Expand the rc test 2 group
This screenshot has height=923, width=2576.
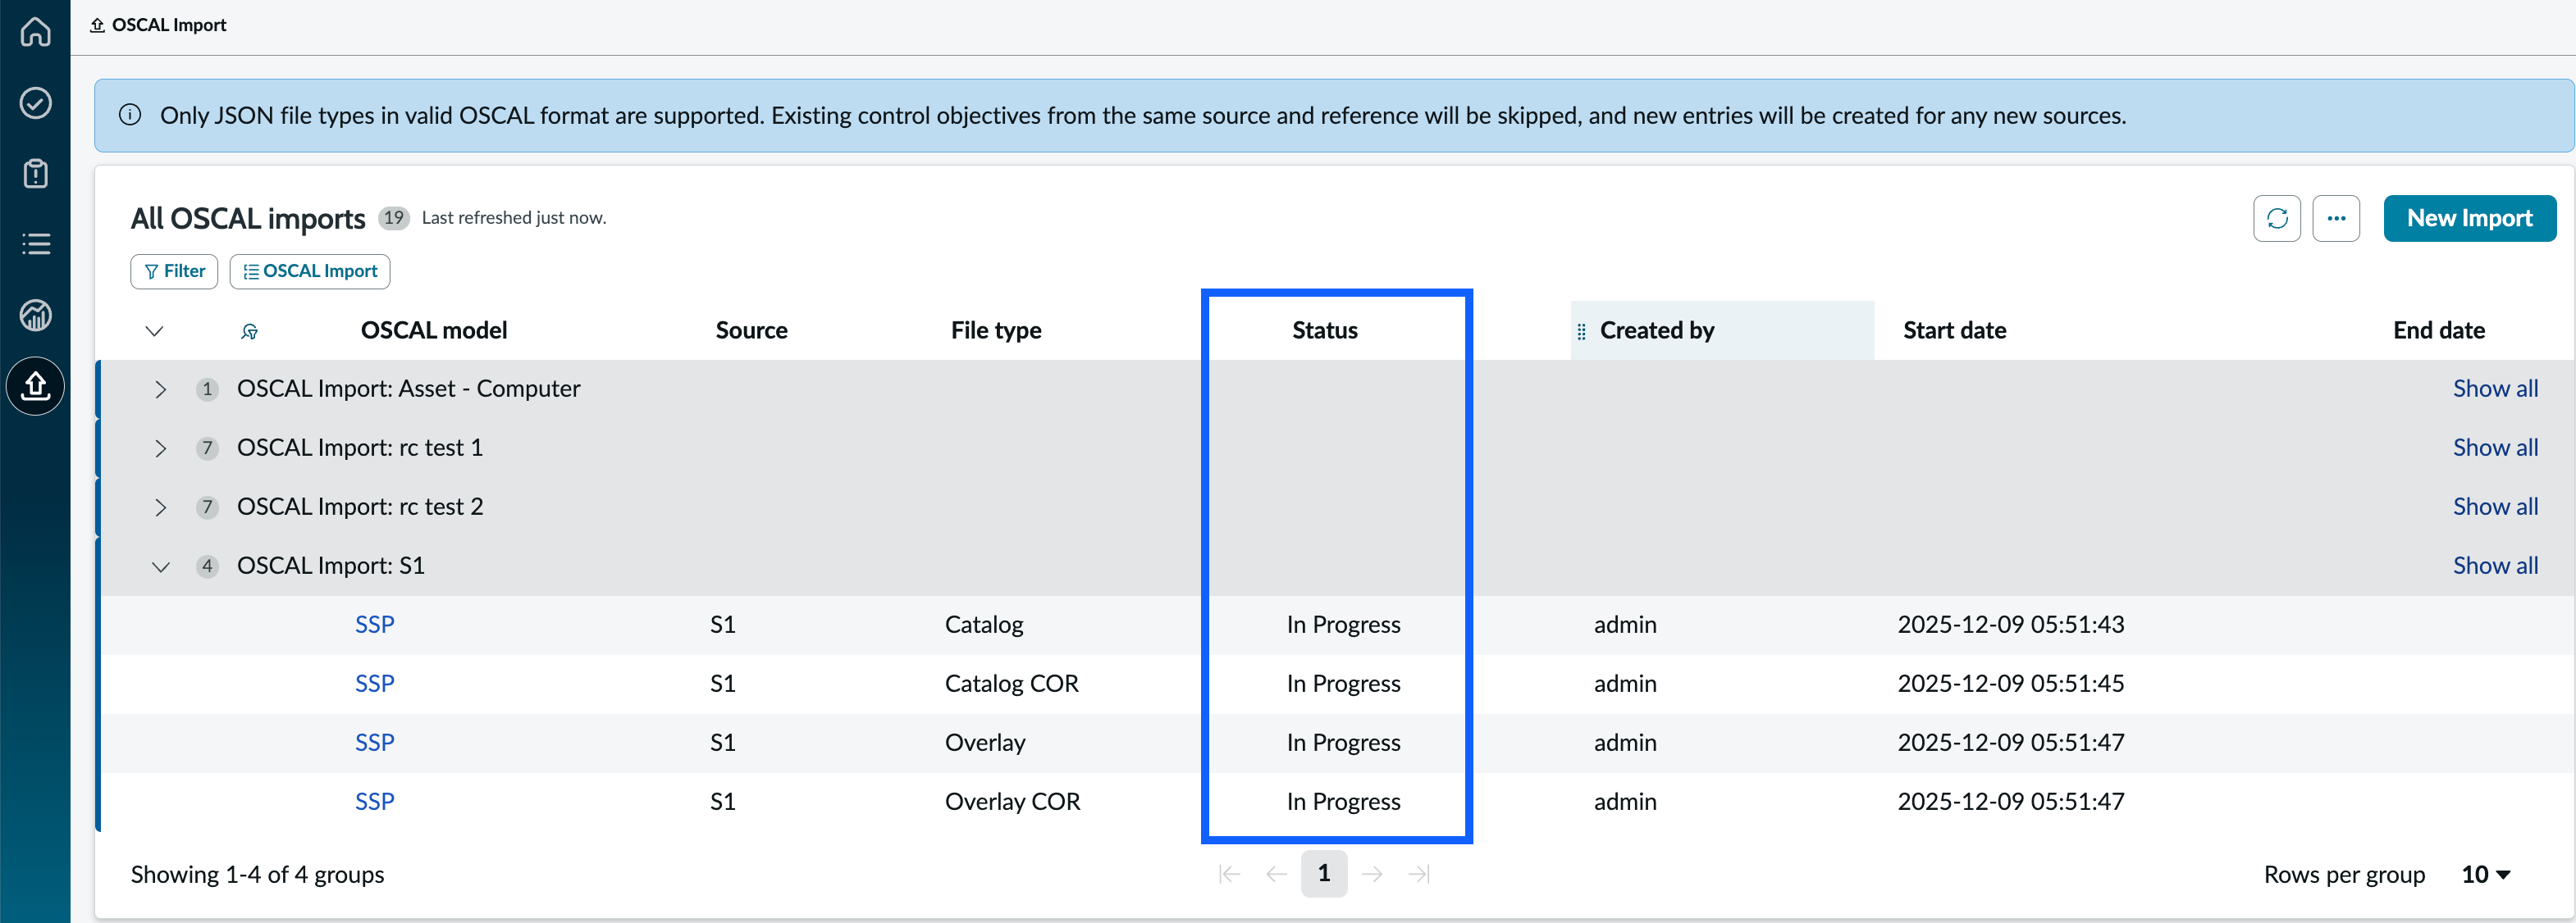click(x=160, y=507)
